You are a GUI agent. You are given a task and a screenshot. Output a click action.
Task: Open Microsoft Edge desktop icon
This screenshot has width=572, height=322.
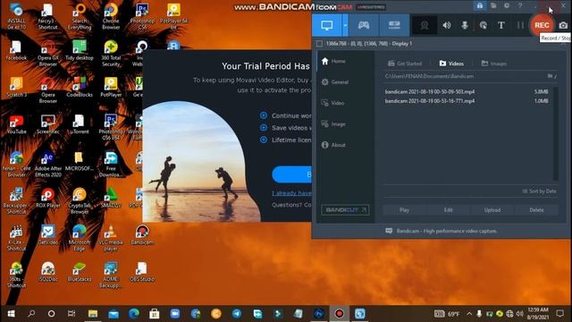click(x=80, y=238)
